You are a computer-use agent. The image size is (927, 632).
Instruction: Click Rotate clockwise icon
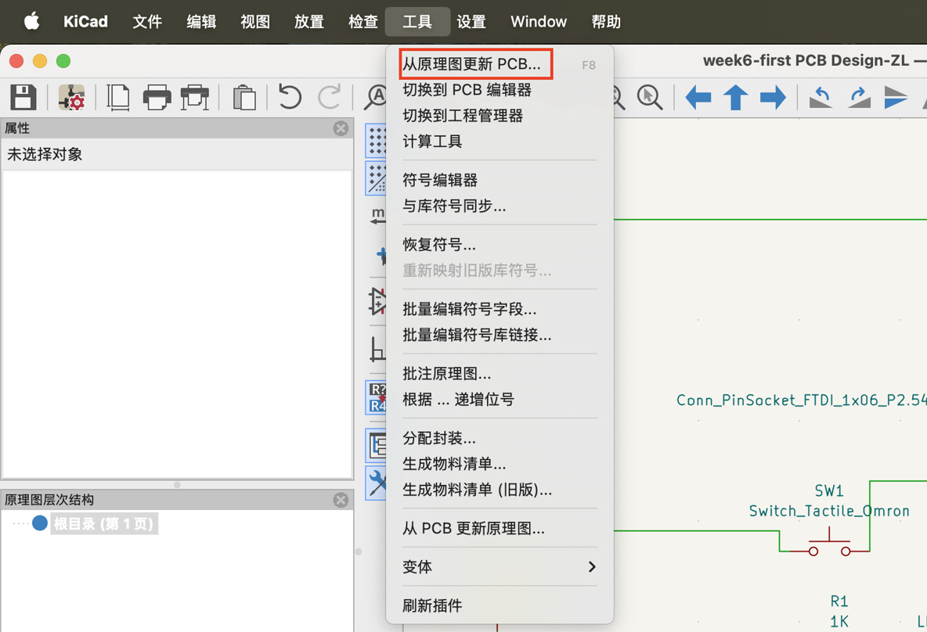(859, 97)
